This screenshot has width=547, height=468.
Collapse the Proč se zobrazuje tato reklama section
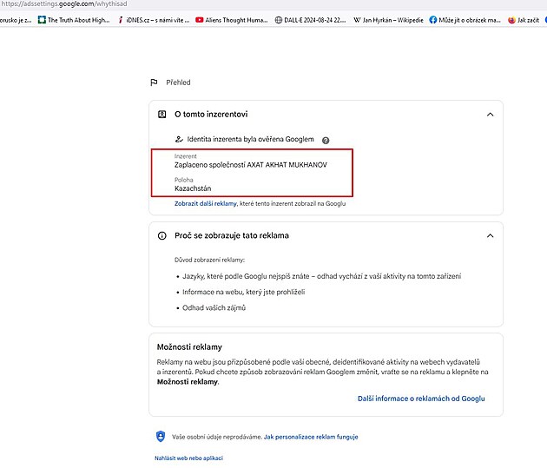pos(491,236)
